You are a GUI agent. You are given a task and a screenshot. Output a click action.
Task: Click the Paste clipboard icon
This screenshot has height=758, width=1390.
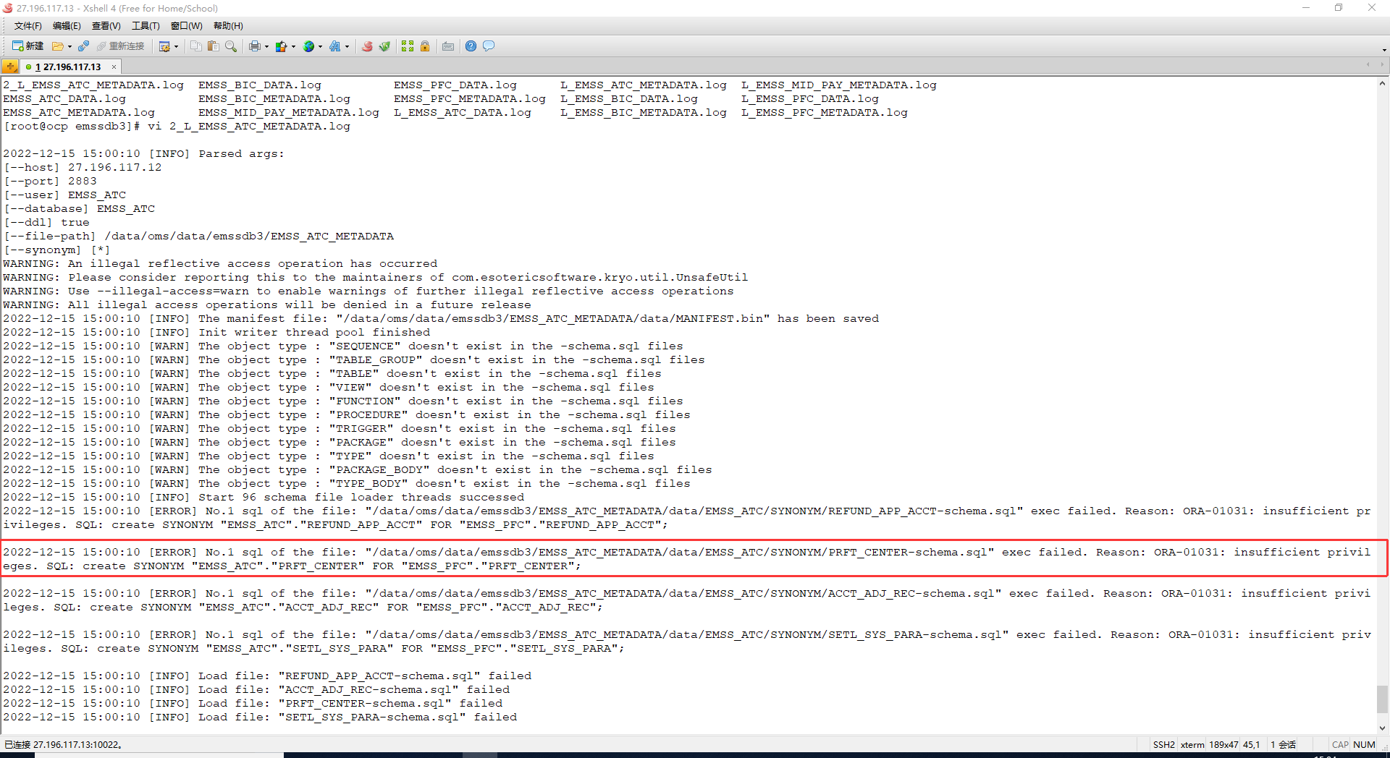click(213, 46)
